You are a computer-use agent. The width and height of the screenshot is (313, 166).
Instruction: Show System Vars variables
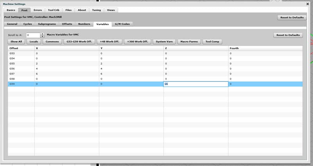tap(165, 41)
